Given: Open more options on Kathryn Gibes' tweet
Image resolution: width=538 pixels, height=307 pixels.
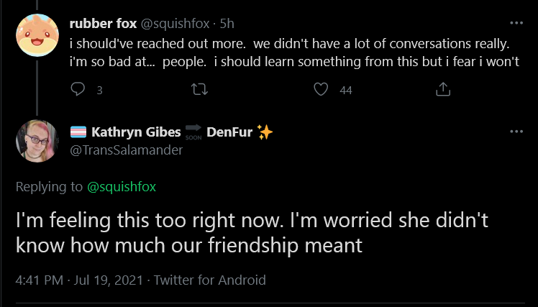Looking at the screenshot, I should [x=516, y=132].
